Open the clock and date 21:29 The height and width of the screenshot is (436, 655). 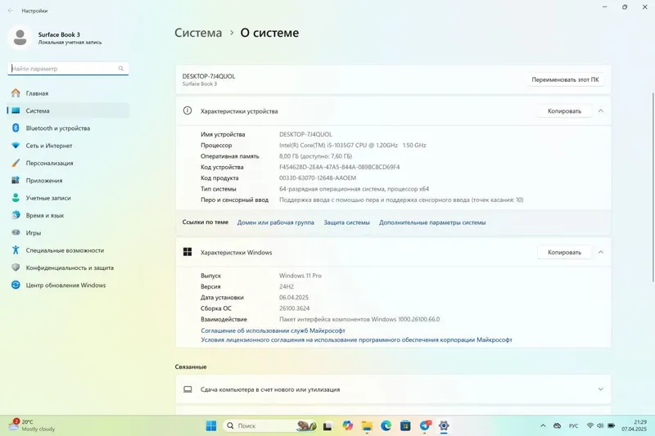[634, 425]
